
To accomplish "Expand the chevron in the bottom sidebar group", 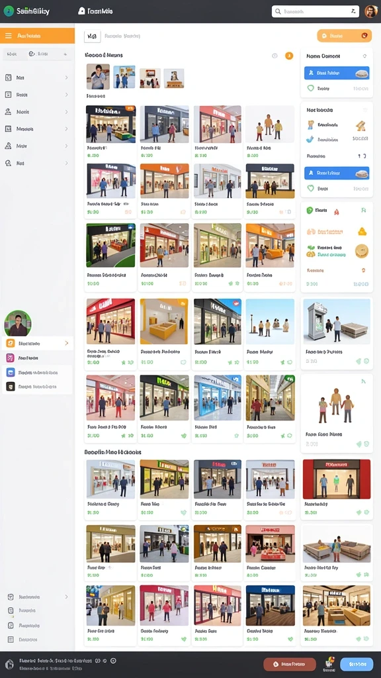I will coord(66,597).
